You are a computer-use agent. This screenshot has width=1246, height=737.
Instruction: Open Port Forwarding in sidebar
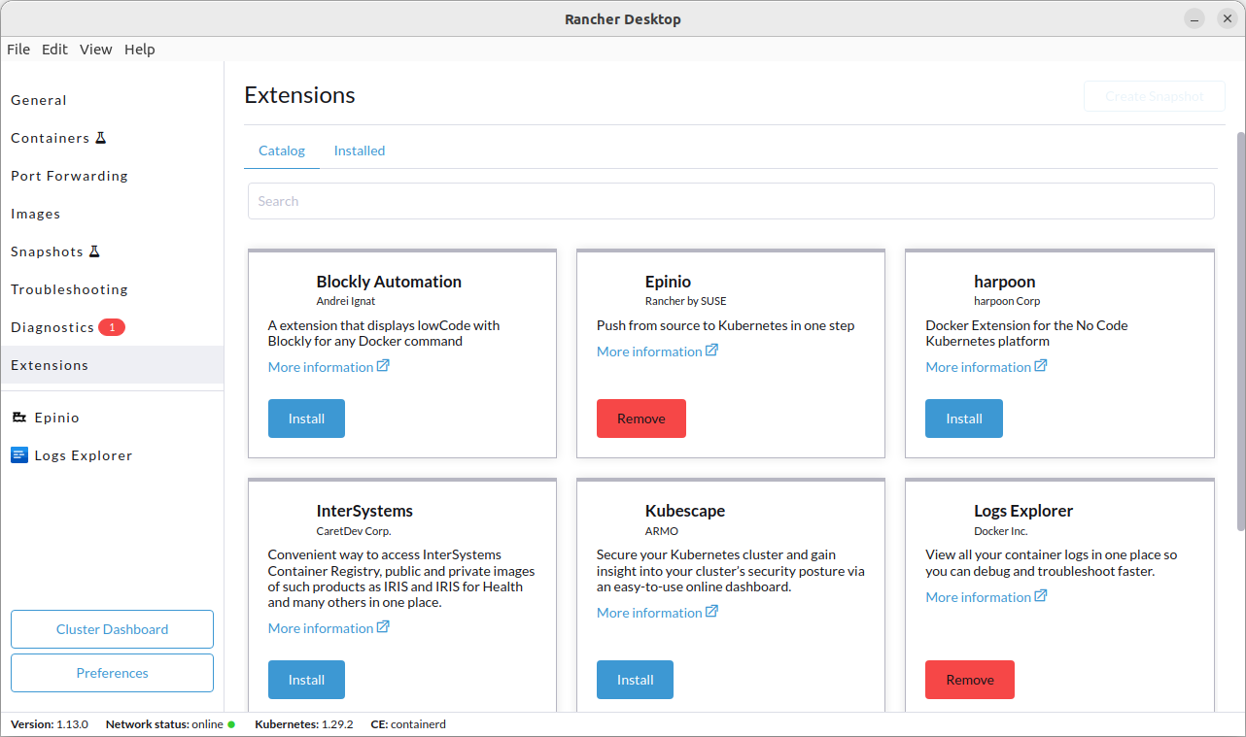[112, 176]
